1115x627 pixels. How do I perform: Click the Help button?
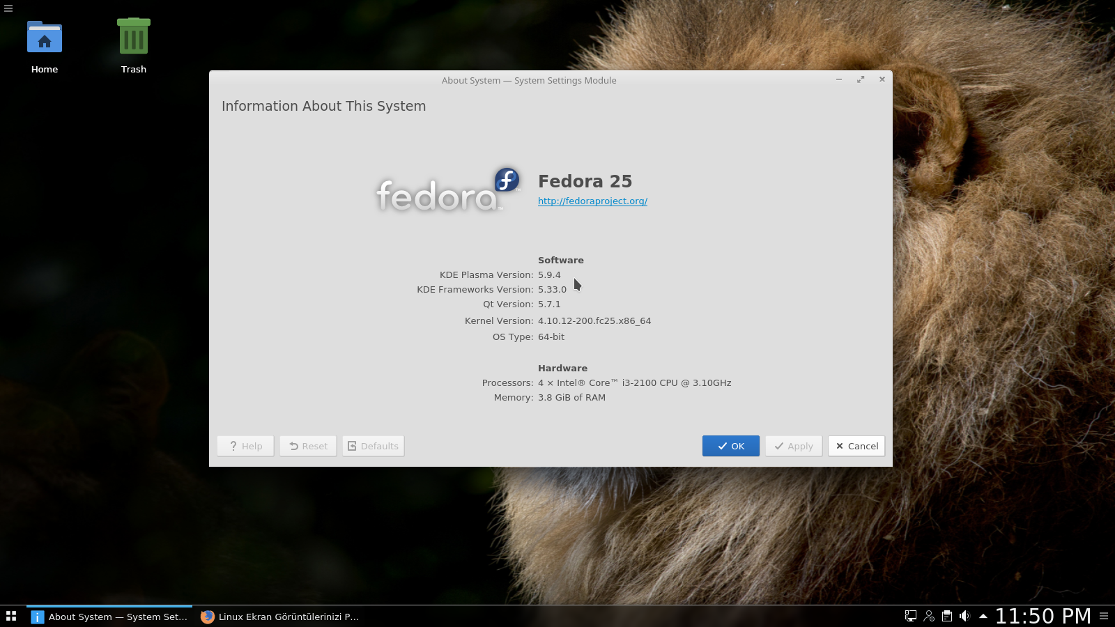(245, 446)
